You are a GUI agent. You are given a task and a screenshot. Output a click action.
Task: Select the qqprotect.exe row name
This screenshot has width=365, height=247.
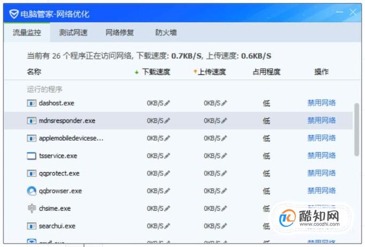tap(59, 174)
